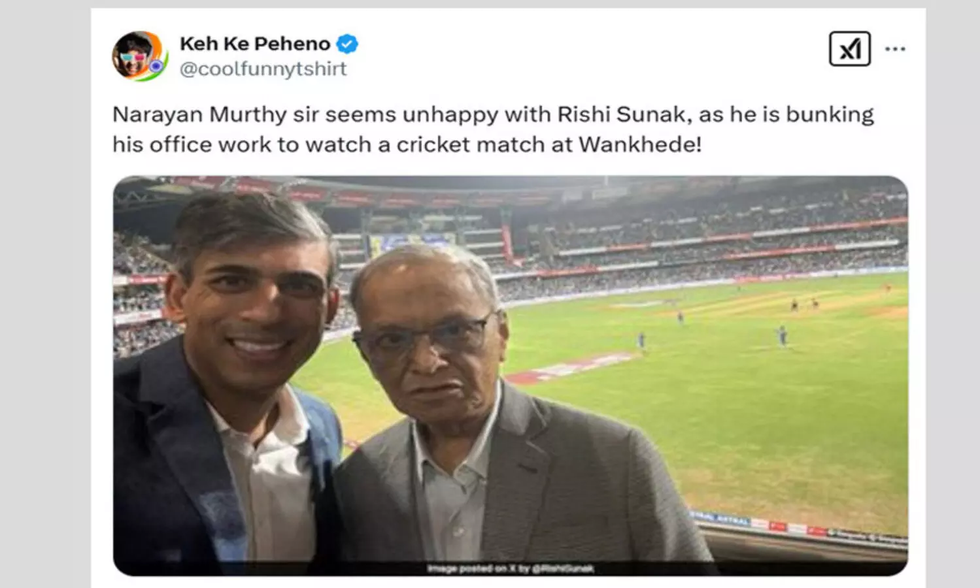Click the small round badge on the avatar
The width and height of the screenshot is (980, 588).
pyautogui.click(x=156, y=66)
